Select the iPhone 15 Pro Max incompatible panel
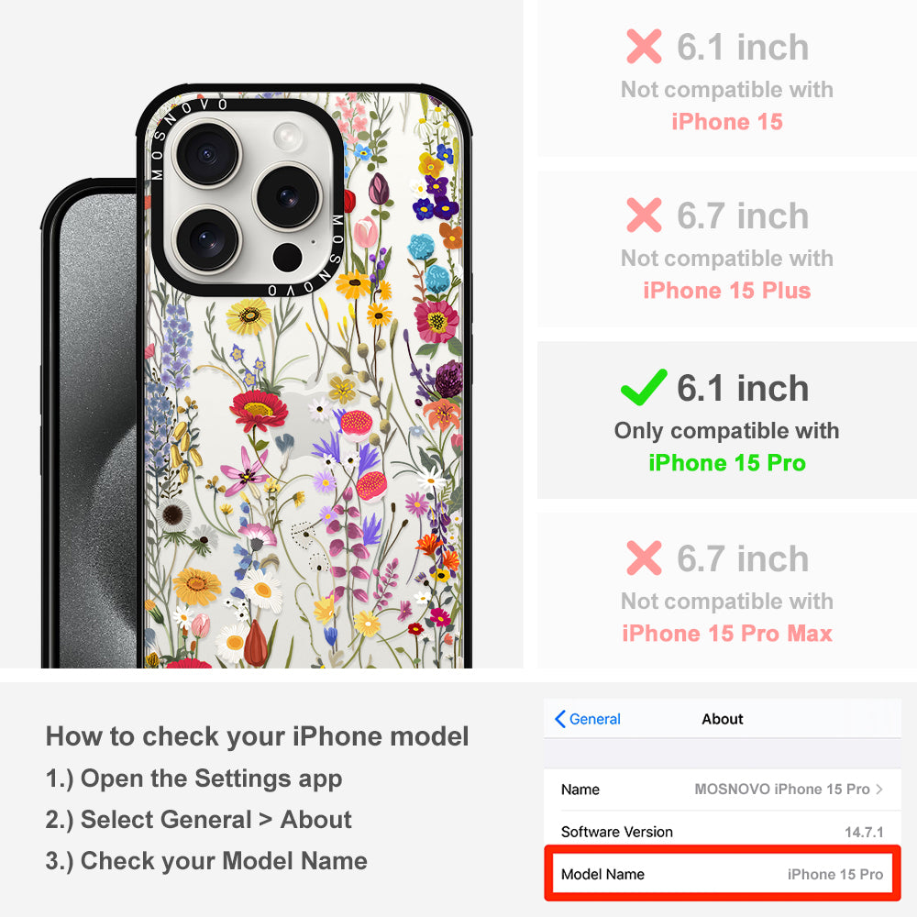 point(727,591)
